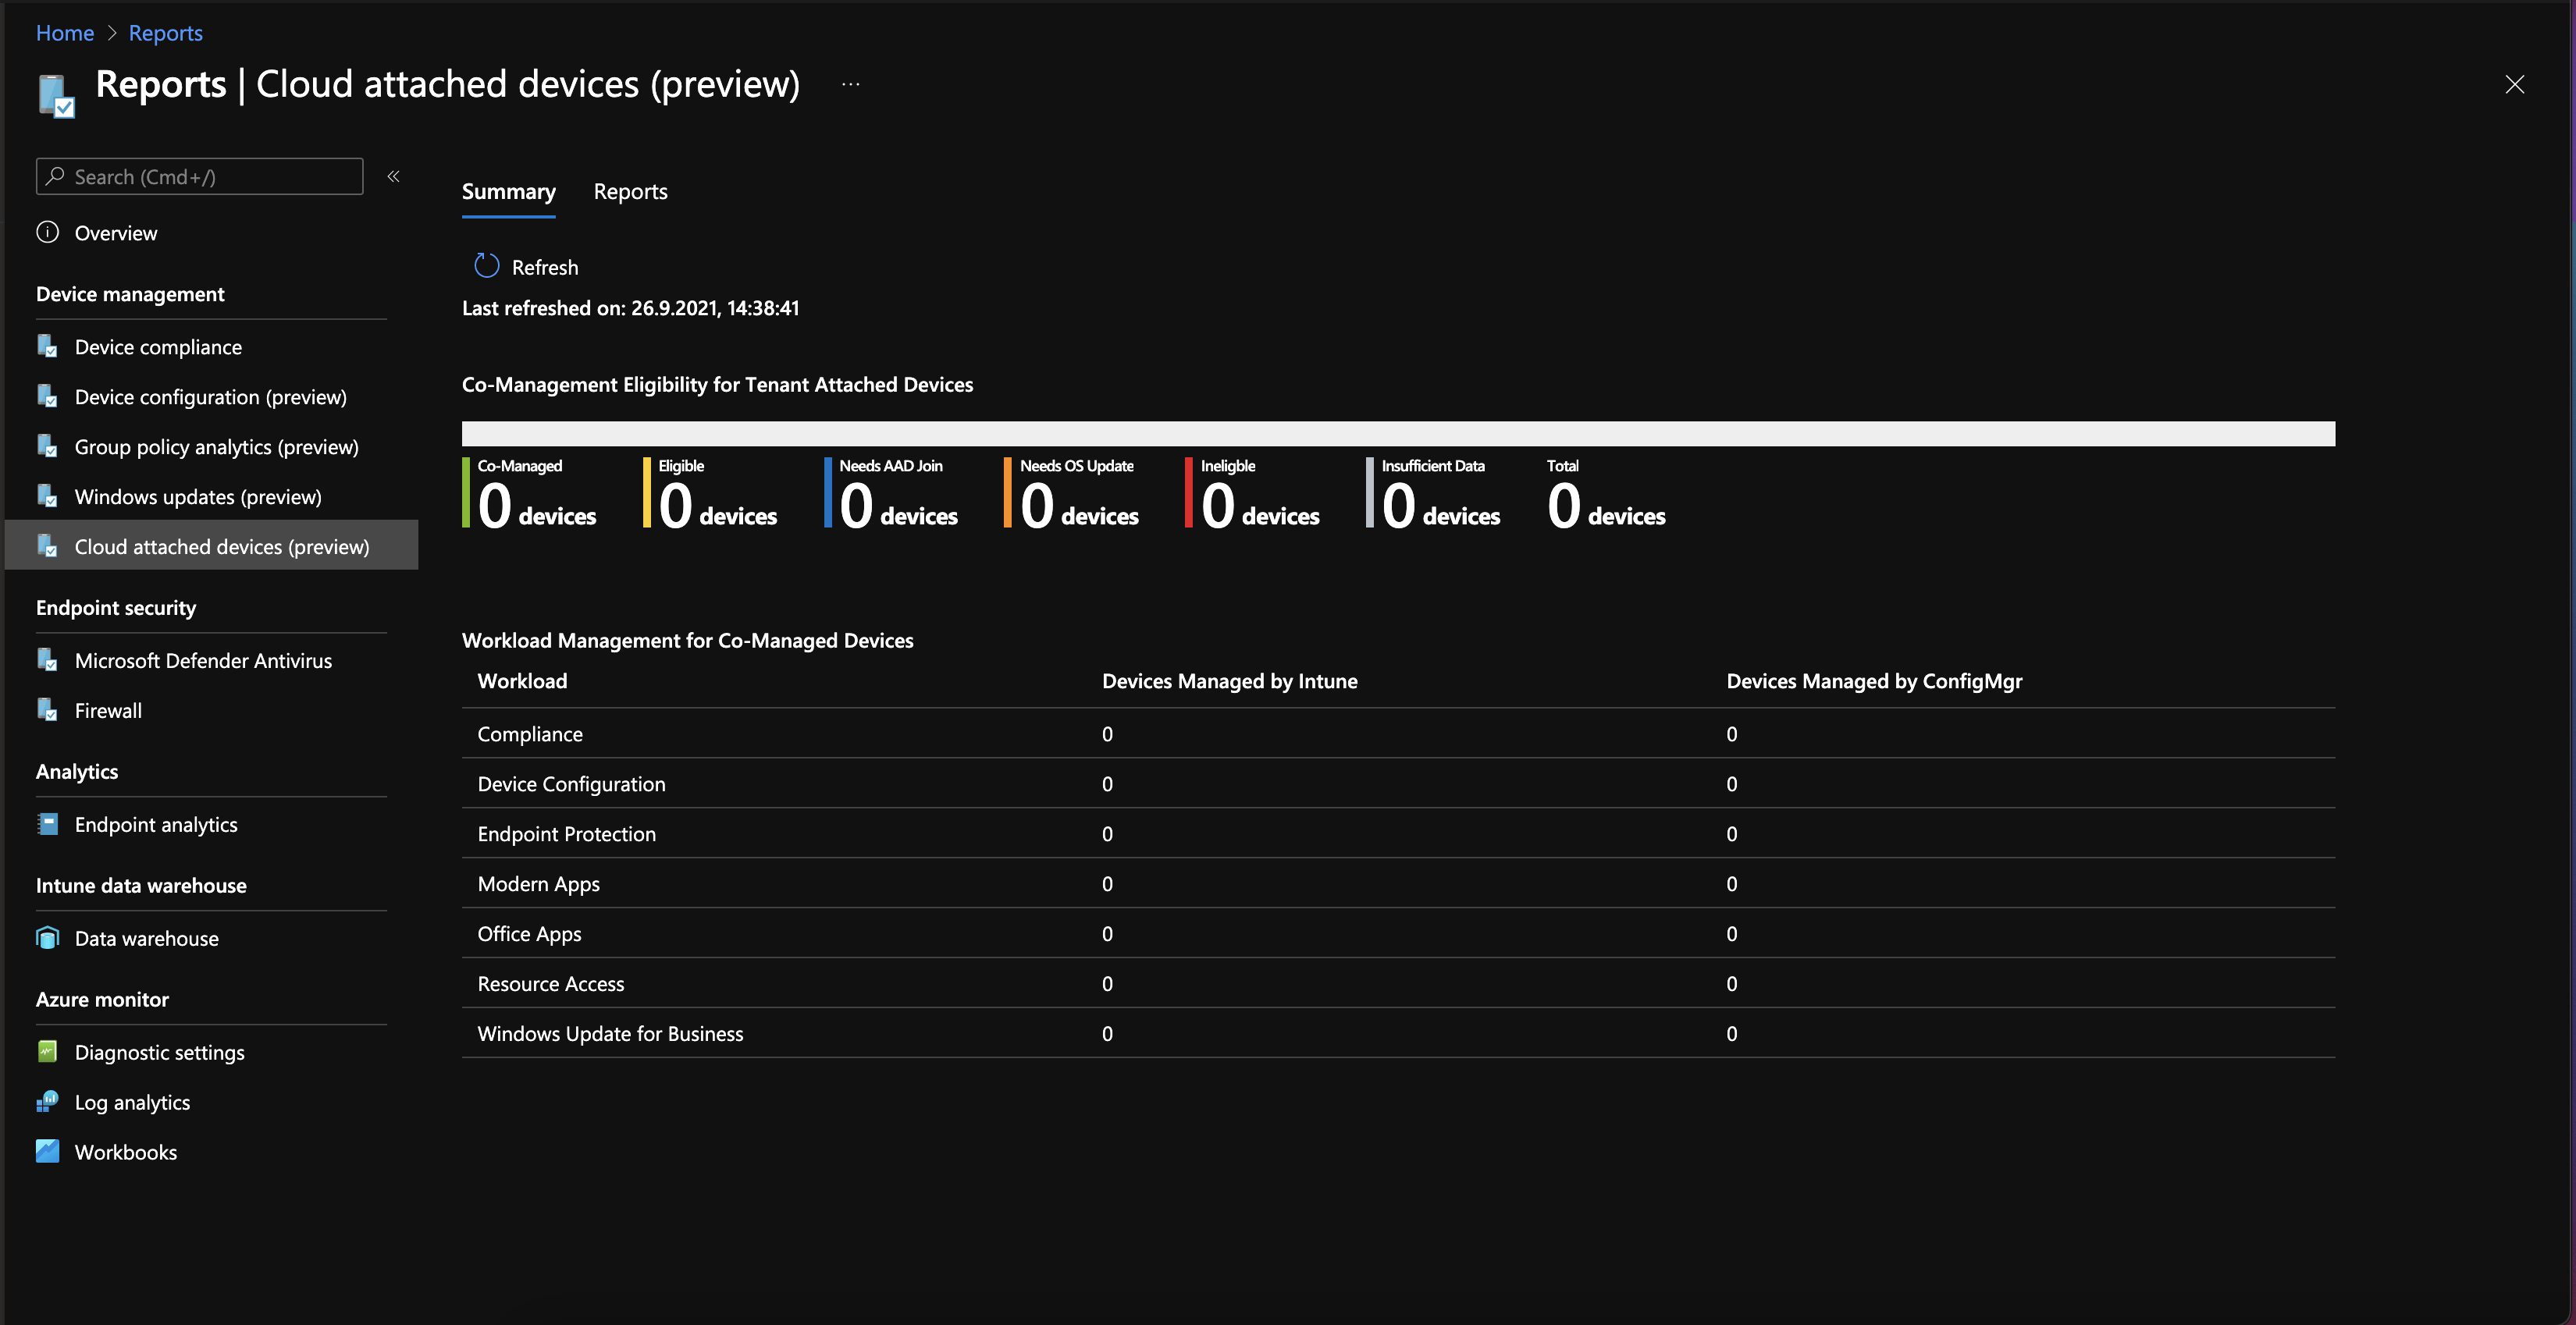Click the Last refreshed timestamp text

630,308
